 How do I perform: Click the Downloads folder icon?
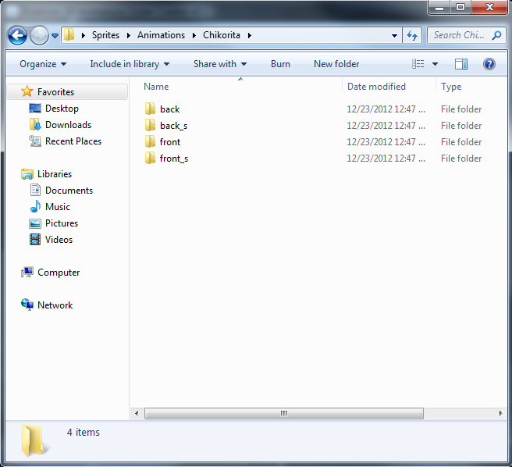point(35,124)
